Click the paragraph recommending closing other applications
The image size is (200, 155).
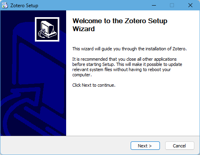click(127, 67)
